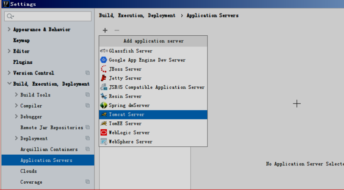Click the JSR45 server icon
344x190 pixels.
104,87
